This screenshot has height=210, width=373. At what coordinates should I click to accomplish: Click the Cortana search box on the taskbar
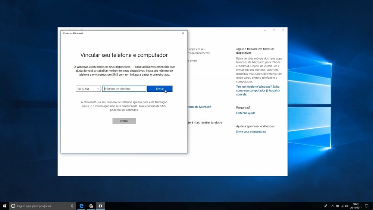(x=43, y=206)
